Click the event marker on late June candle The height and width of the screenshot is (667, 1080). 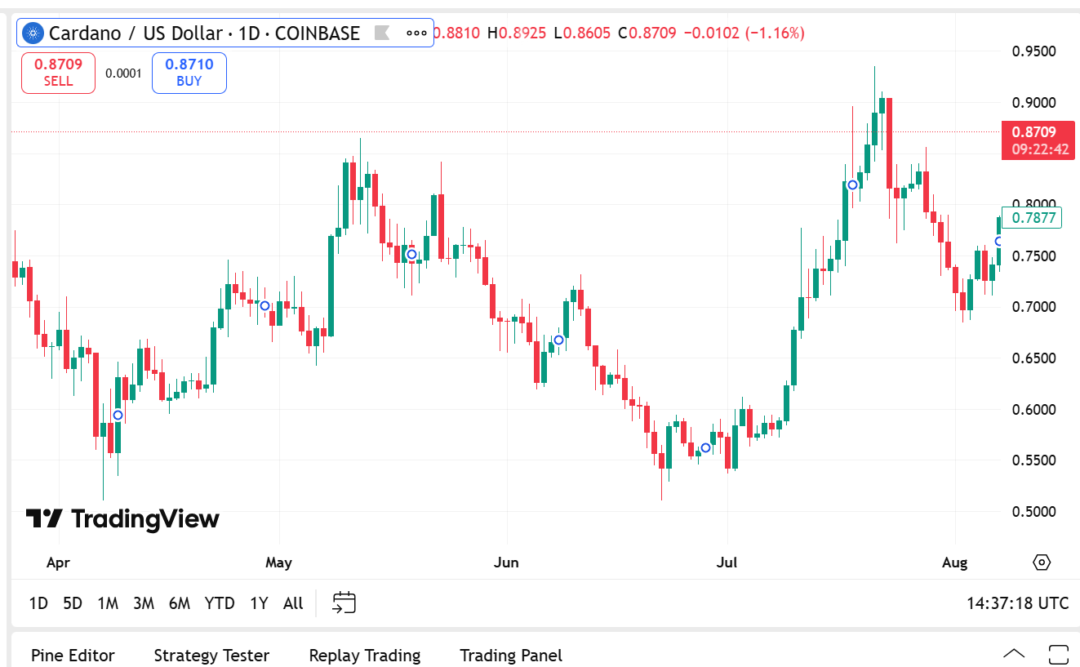point(706,447)
